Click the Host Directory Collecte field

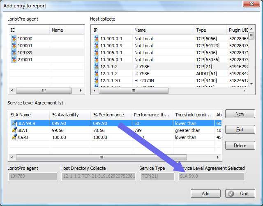pyautogui.click(x=98, y=176)
